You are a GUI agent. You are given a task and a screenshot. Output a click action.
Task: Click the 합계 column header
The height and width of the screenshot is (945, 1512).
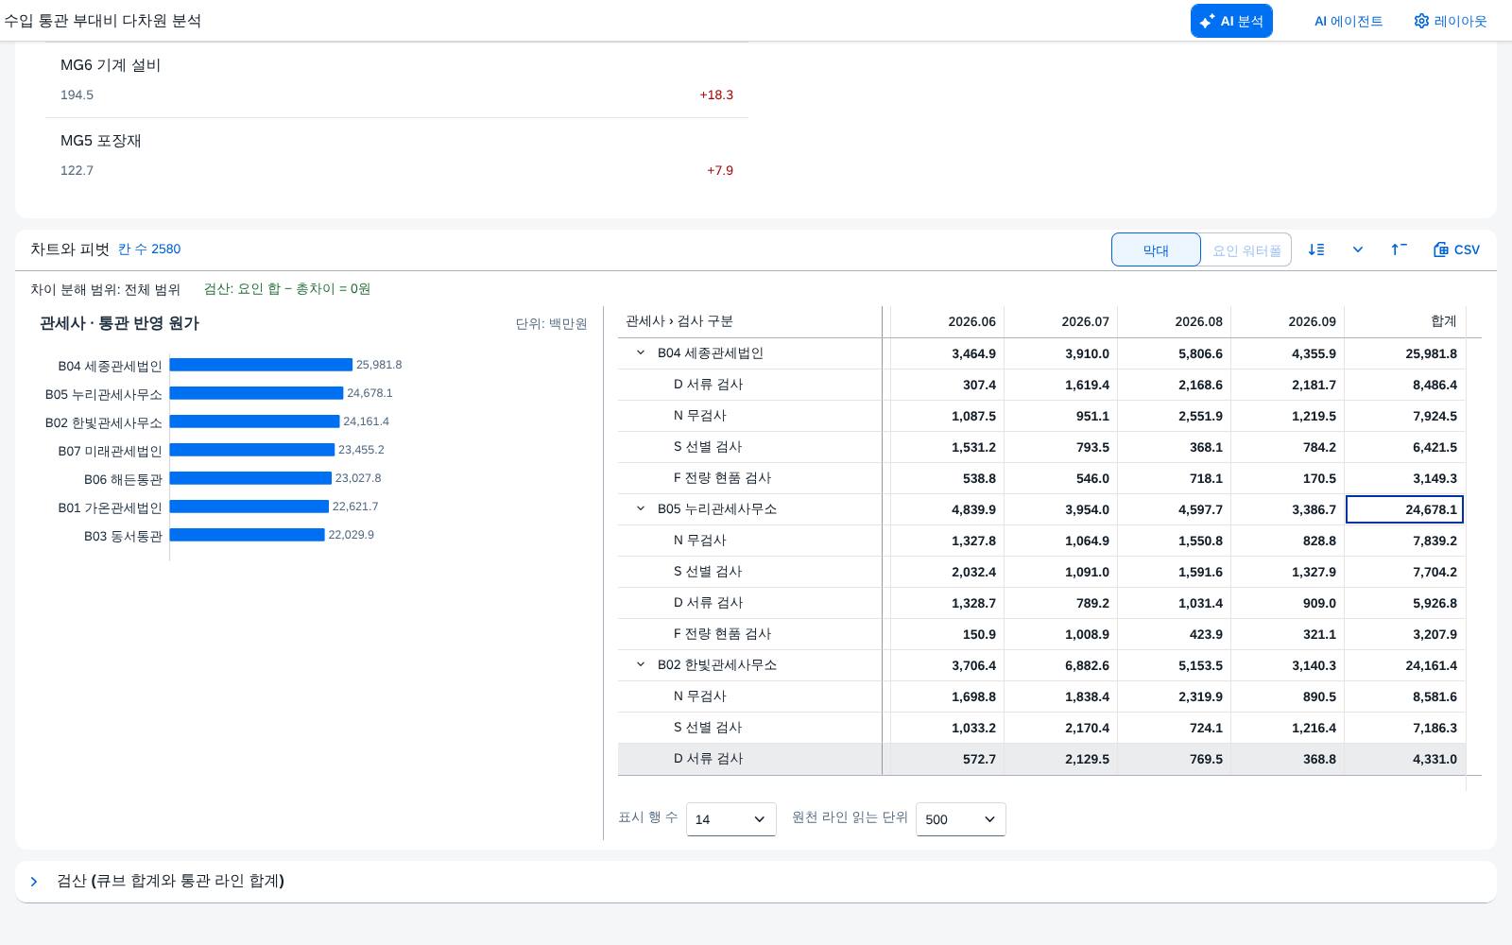pos(1404,321)
